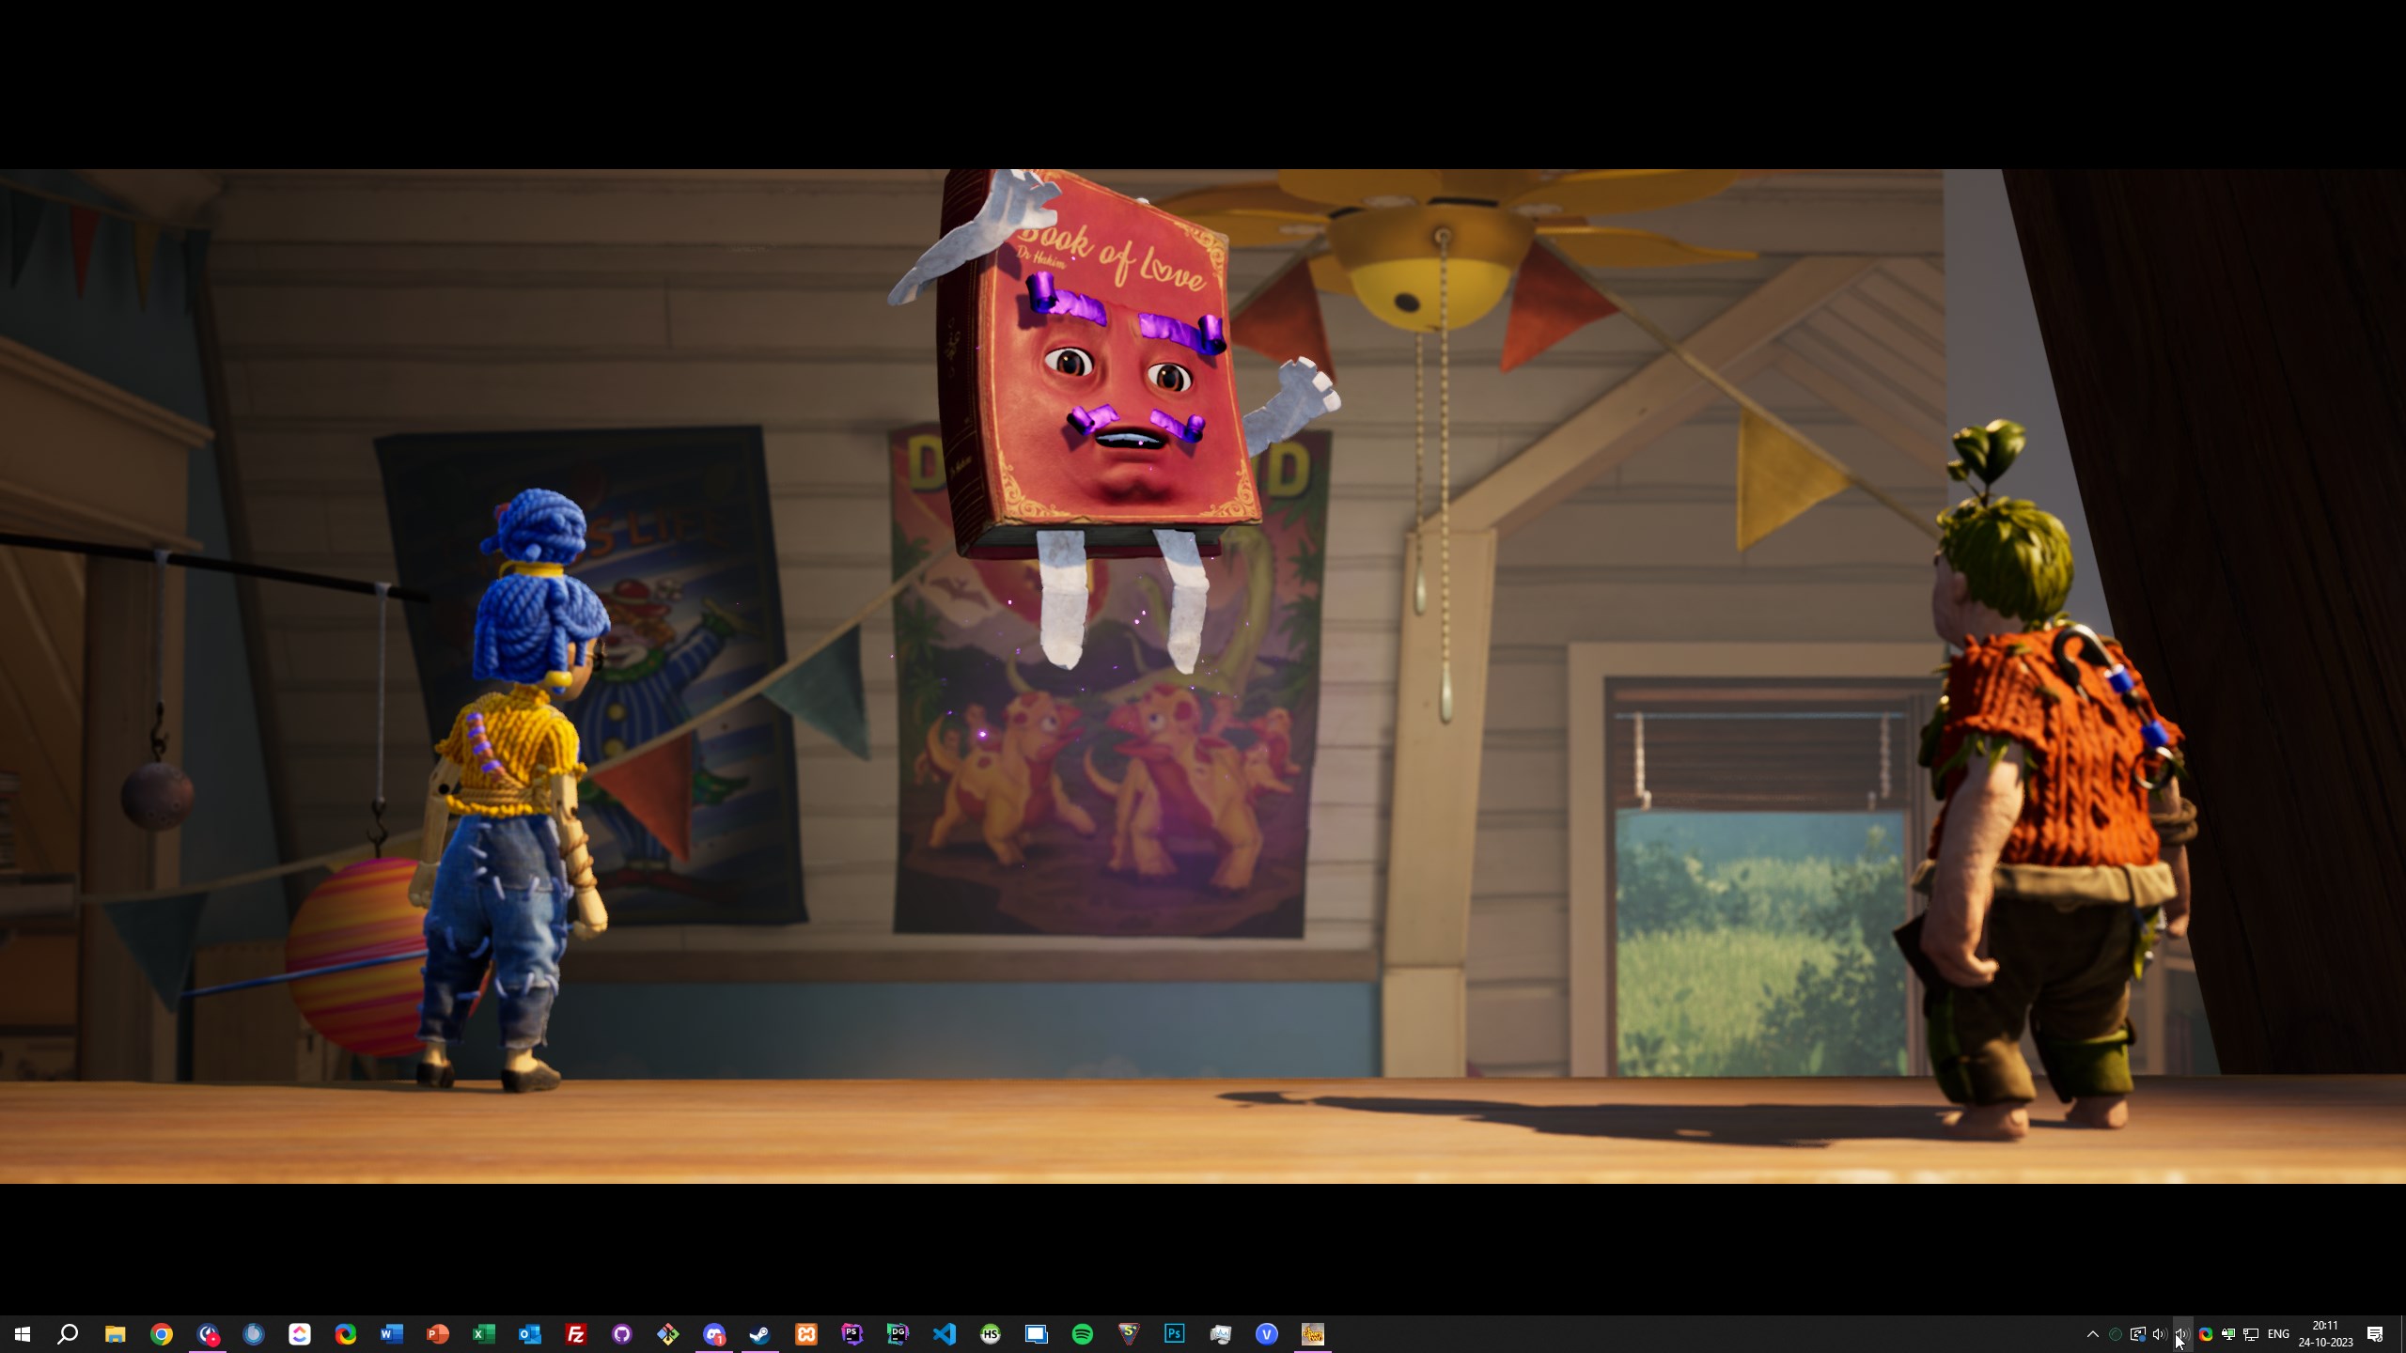Launch File Explorer from the taskbar

(x=115, y=1334)
